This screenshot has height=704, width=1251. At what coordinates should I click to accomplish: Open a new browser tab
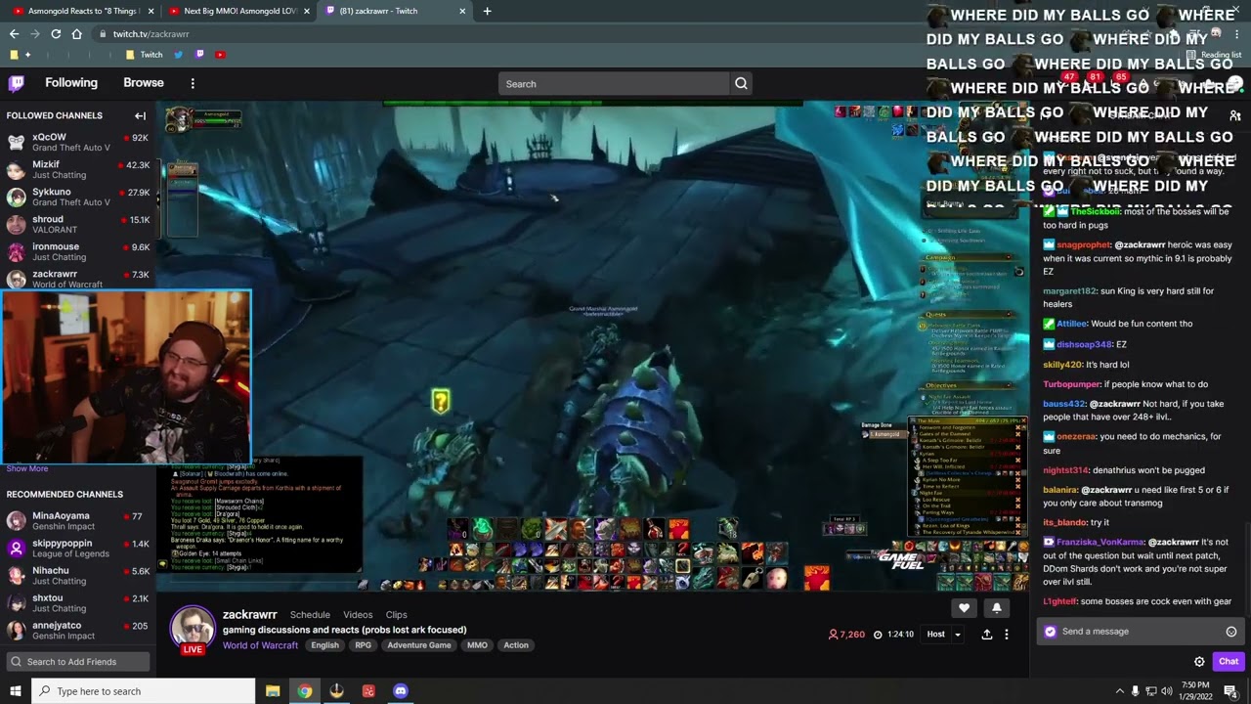[x=487, y=11]
